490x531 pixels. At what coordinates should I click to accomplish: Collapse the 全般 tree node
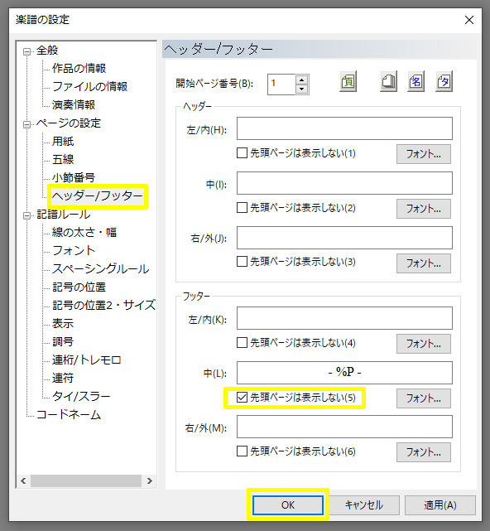coord(26,52)
